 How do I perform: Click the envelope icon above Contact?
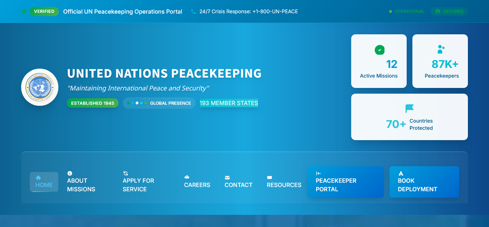tap(227, 177)
